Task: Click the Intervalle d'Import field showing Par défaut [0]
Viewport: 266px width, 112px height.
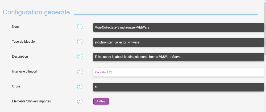Action: 178,72
